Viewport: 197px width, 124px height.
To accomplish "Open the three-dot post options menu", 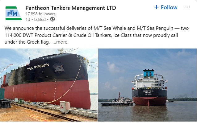I will click(x=187, y=7).
